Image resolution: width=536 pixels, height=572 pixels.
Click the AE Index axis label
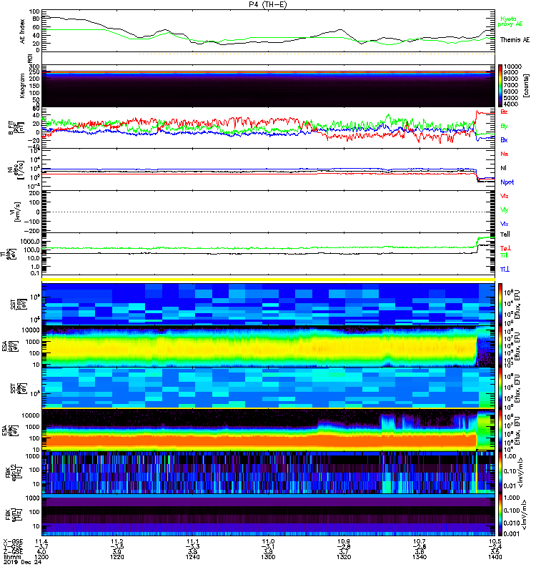(23, 31)
